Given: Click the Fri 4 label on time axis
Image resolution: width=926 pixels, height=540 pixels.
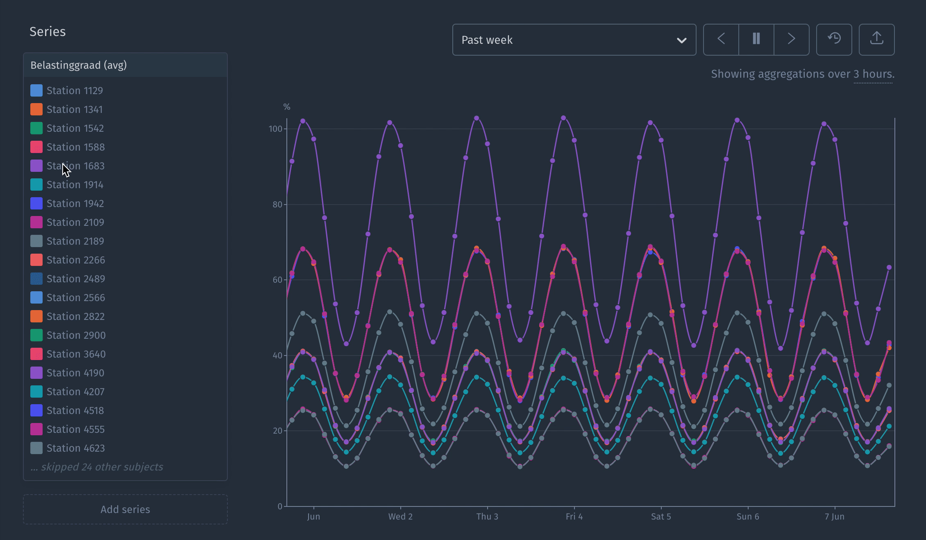Looking at the screenshot, I should 574,516.
